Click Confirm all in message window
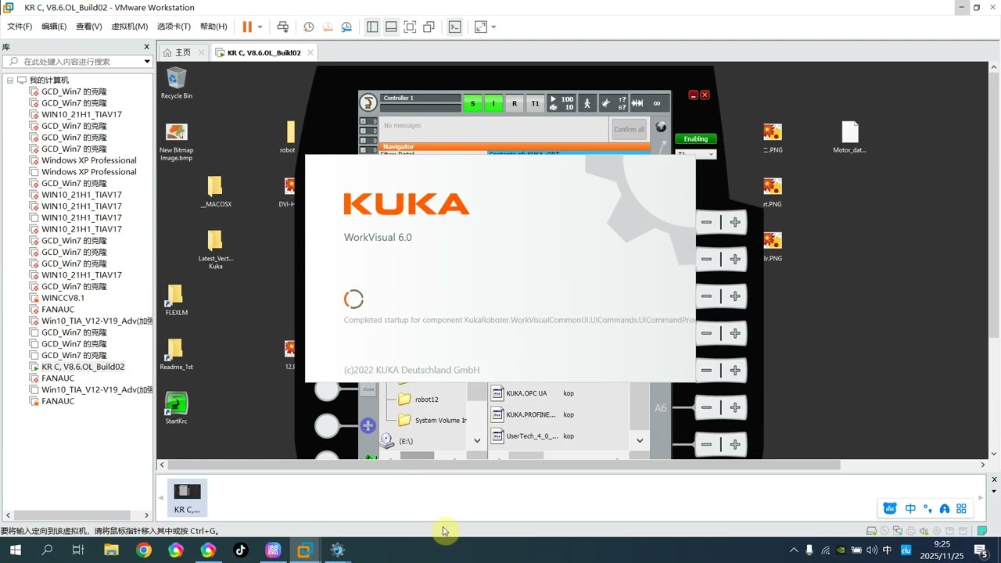This screenshot has height=563, width=1001. pos(630,130)
